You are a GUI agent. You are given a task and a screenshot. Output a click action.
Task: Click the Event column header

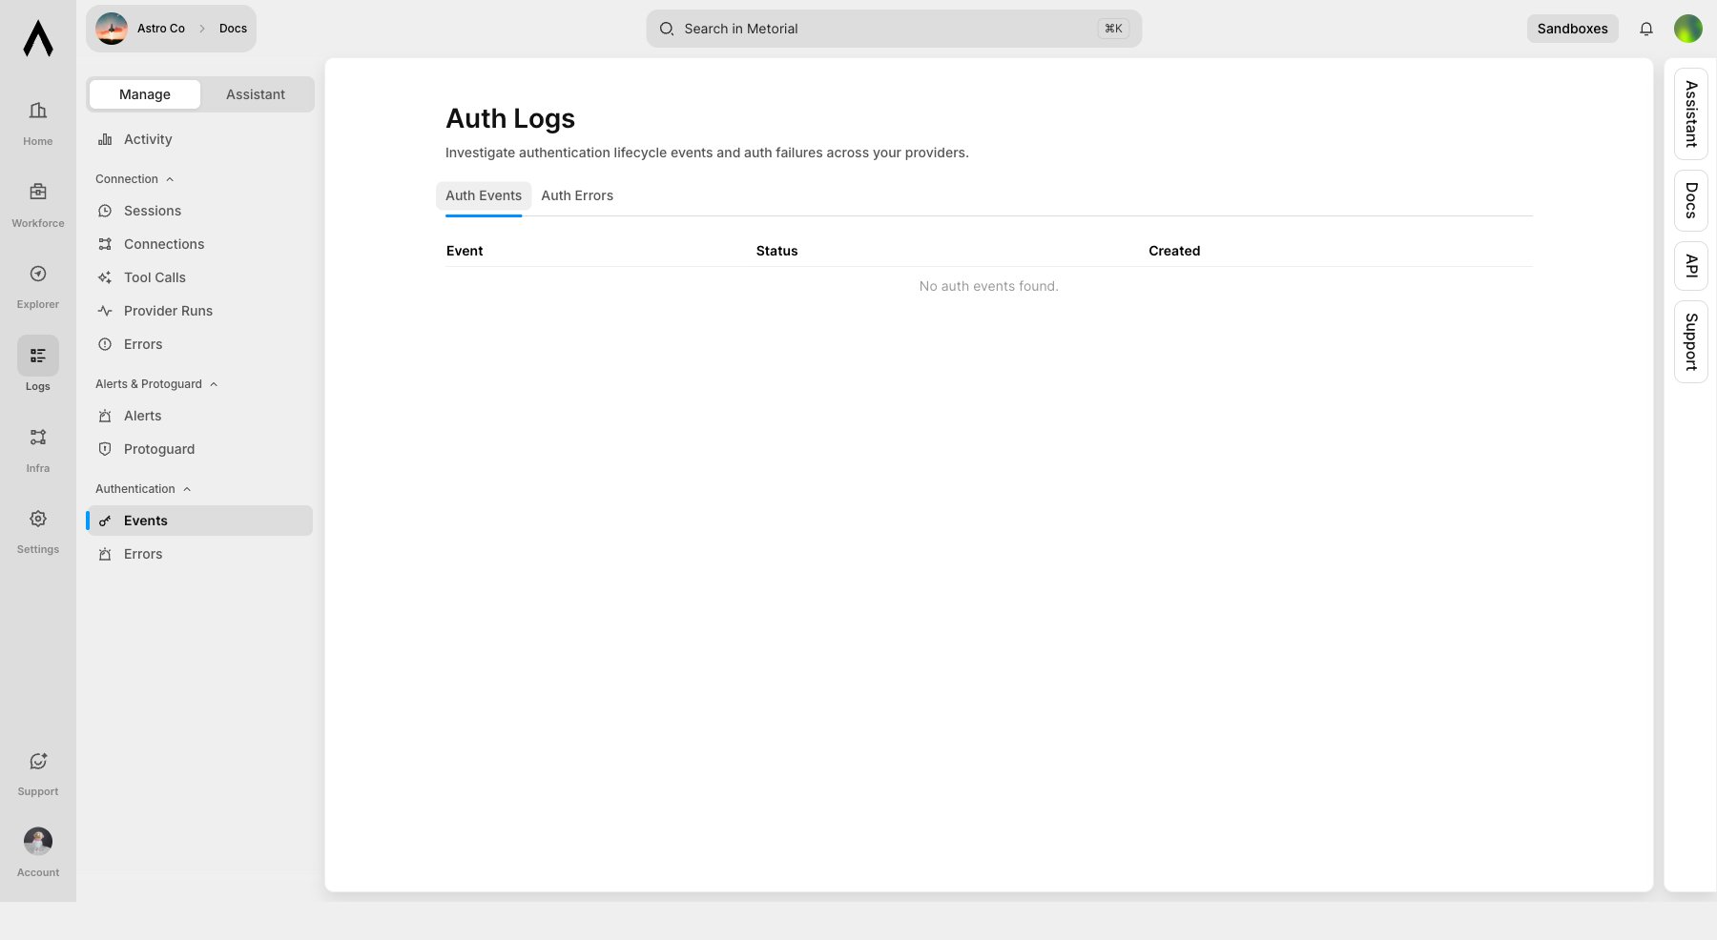(x=465, y=251)
